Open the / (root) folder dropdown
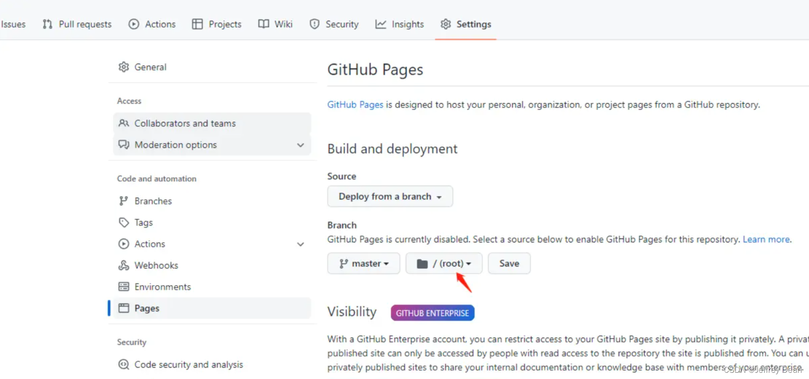 [x=444, y=263]
